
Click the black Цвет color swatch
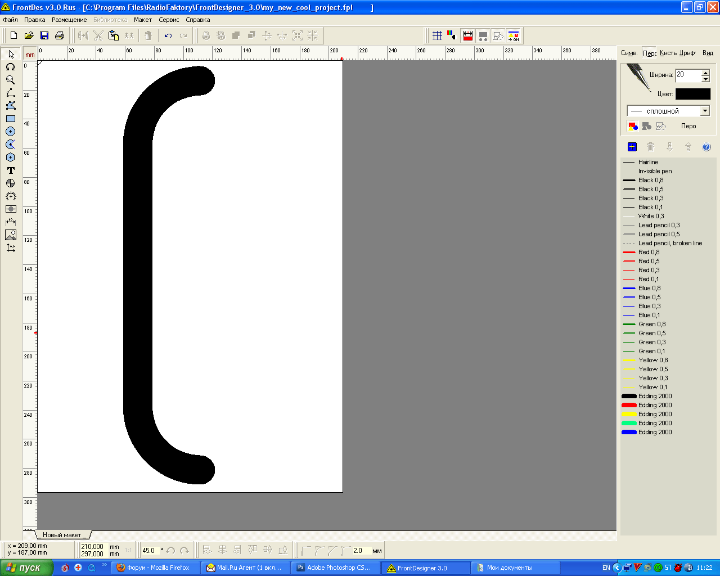click(693, 94)
